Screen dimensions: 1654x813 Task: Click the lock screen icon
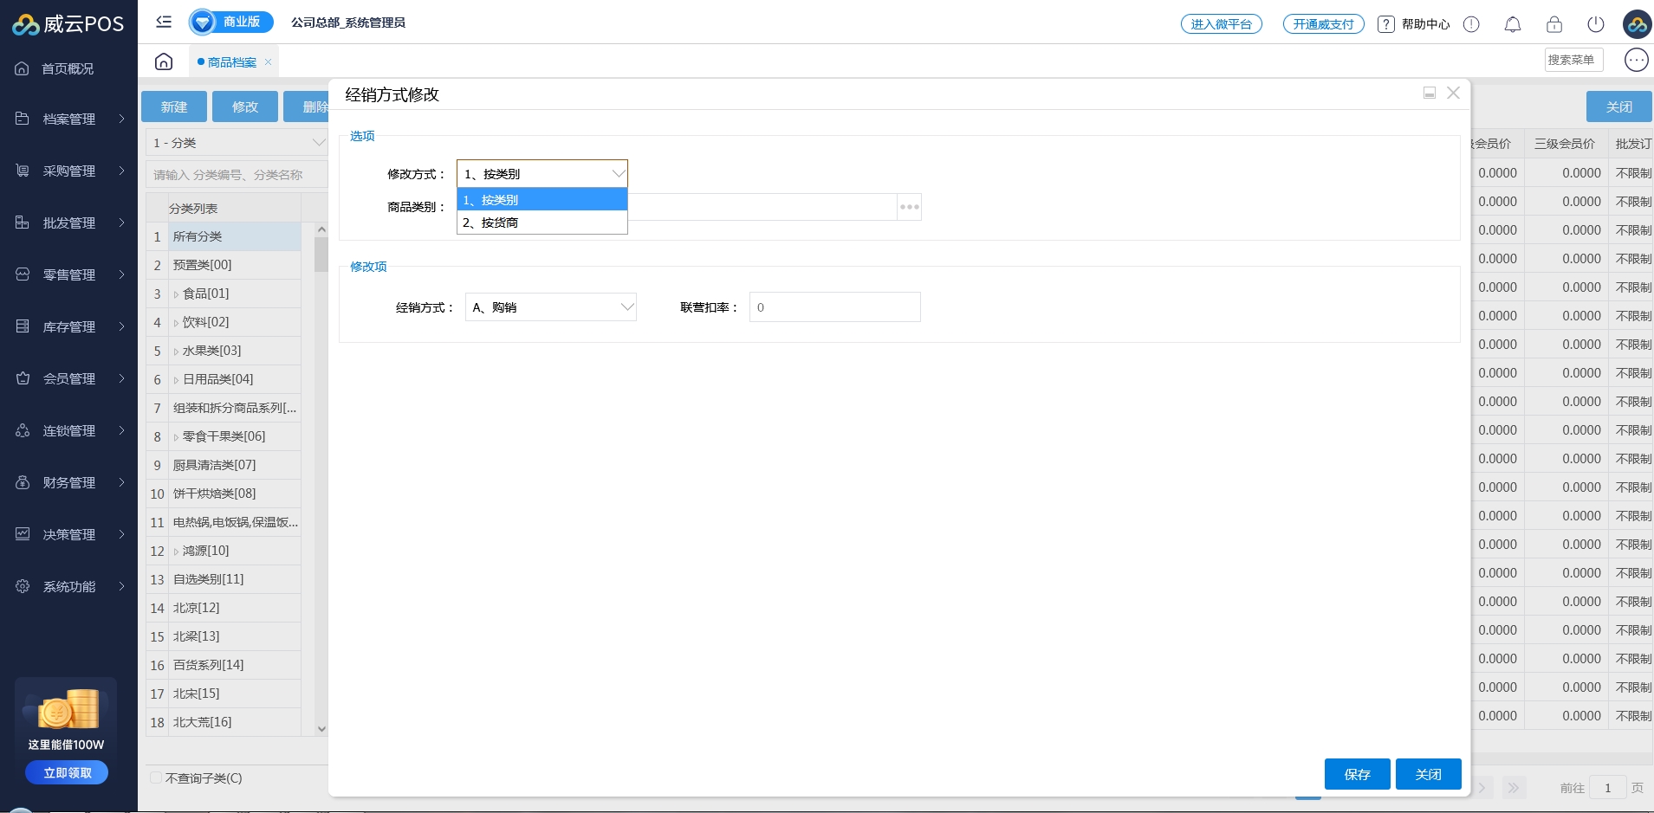pos(1553,24)
